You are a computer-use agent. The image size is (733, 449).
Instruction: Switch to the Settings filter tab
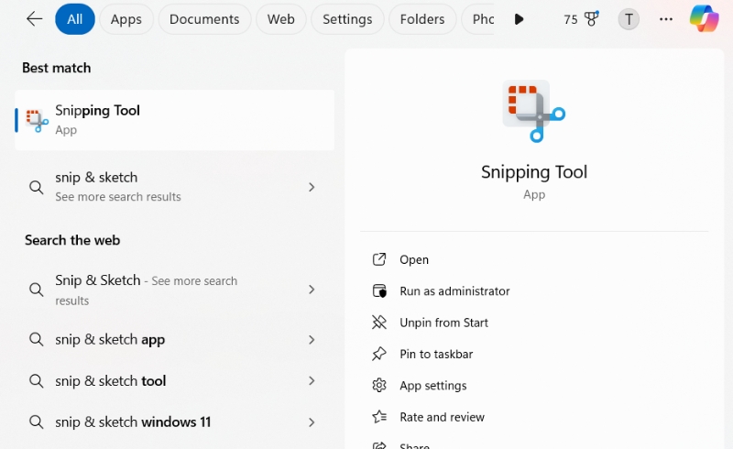pyautogui.click(x=347, y=19)
